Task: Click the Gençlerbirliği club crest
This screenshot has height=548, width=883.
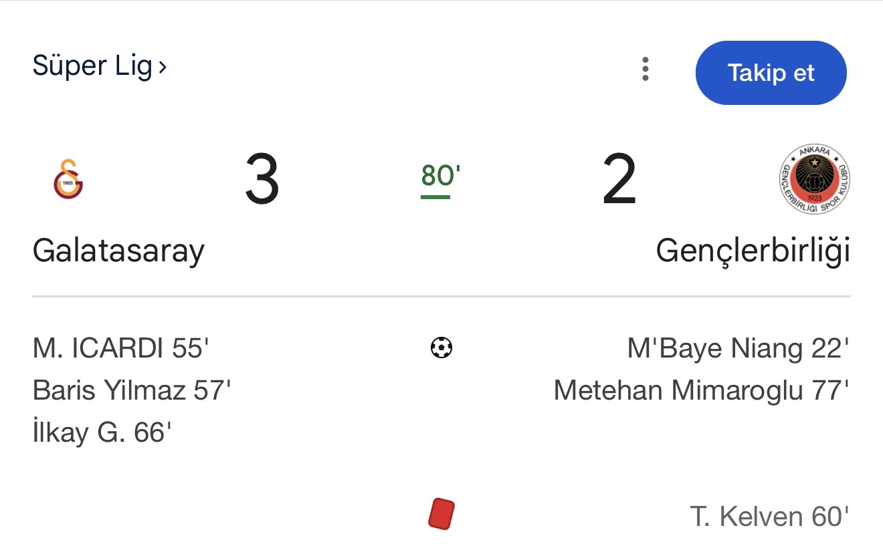Action: pyautogui.click(x=815, y=179)
